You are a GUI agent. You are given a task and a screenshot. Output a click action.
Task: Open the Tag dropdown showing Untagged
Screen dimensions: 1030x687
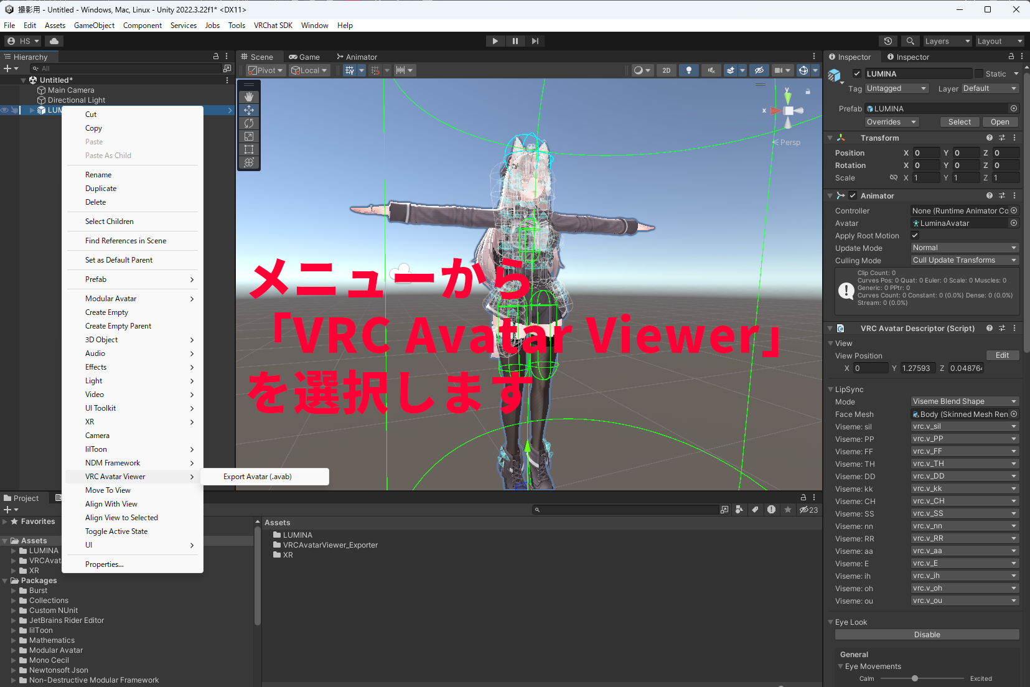point(896,88)
